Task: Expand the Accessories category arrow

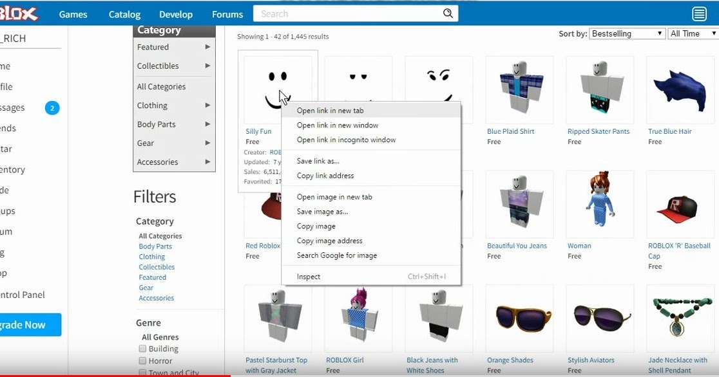Action: pyautogui.click(x=207, y=161)
